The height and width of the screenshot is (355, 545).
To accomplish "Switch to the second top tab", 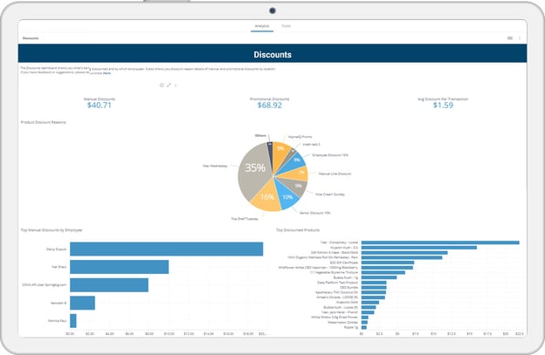I will (286, 26).
